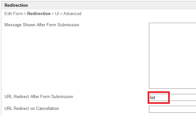Focus the message shown after submission textarea

(173, 56)
